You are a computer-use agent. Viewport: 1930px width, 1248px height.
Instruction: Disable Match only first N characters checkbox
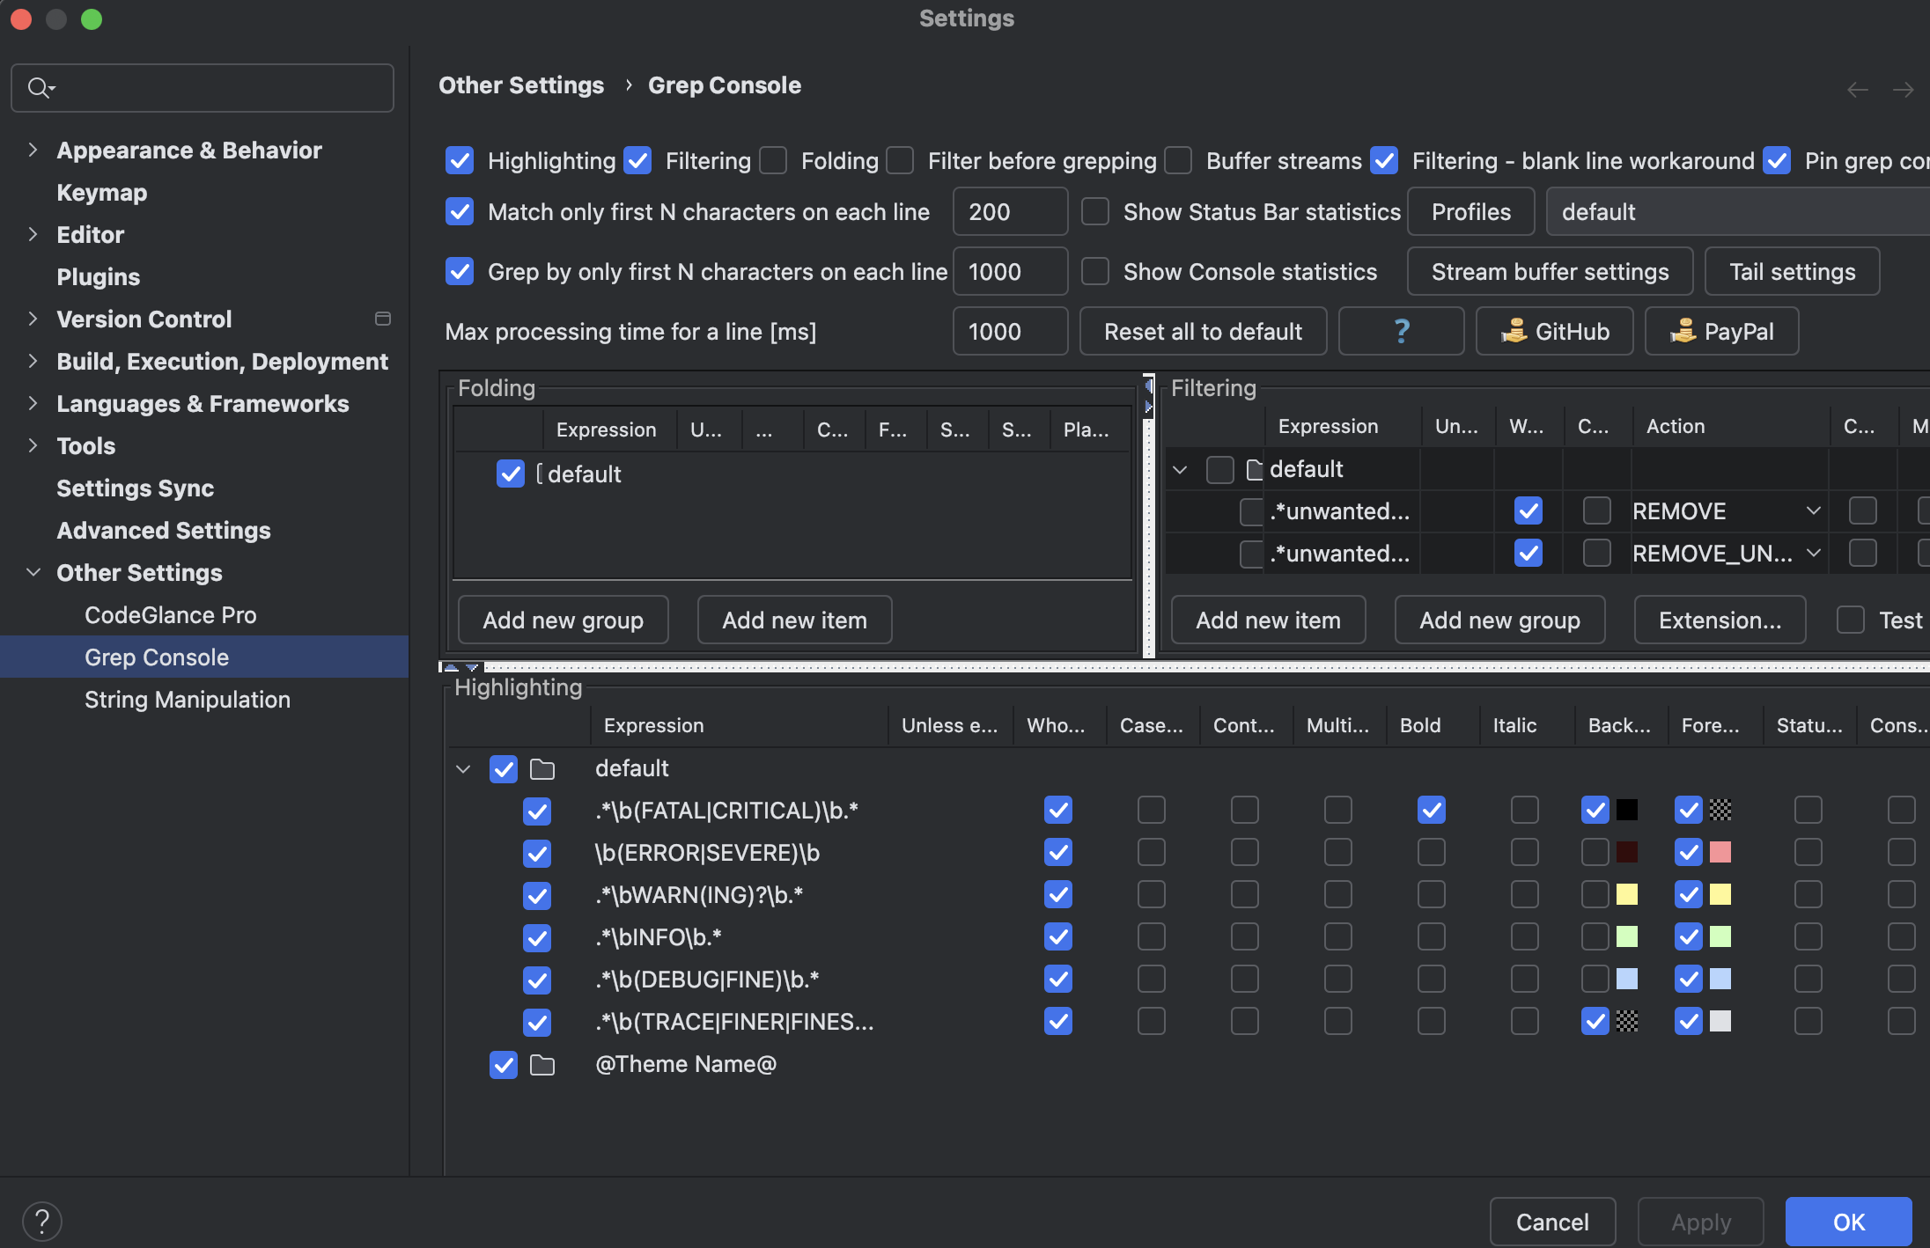pyautogui.click(x=460, y=212)
